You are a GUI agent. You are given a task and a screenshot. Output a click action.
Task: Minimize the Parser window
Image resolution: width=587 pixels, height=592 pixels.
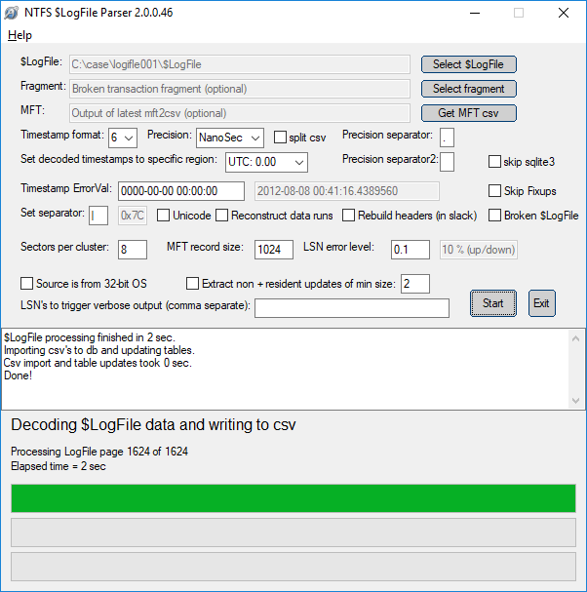pyautogui.click(x=475, y=13)
